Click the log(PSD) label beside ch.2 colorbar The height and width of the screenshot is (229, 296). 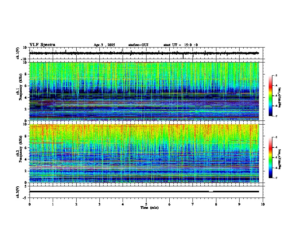click(x=280, y=159)
